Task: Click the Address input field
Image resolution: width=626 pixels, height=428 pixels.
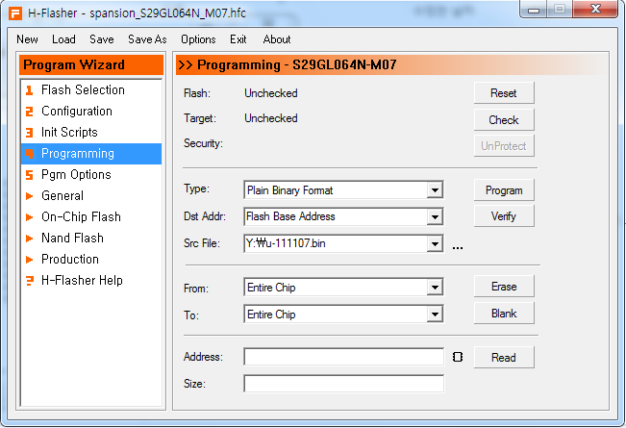Action: [343, 357]
